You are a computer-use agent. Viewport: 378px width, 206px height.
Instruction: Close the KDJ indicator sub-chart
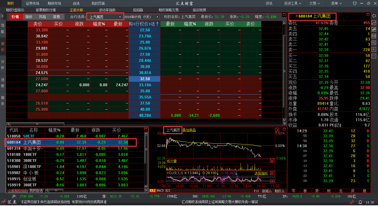pos(272,173)
